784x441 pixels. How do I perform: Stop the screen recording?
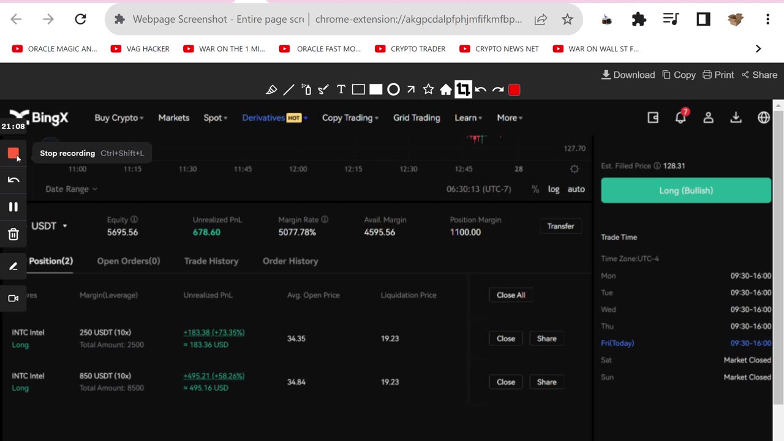tap(13, 153)
